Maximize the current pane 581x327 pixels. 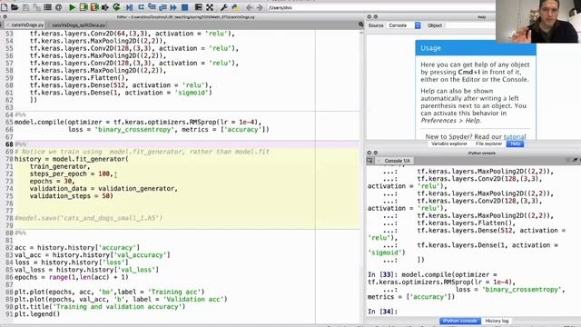[x=198, y=7]
